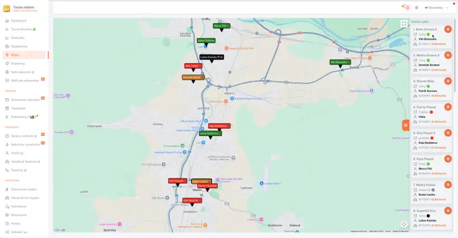
Task: Click driver name Viki Bošanska in list
Action: coord(428,39)
